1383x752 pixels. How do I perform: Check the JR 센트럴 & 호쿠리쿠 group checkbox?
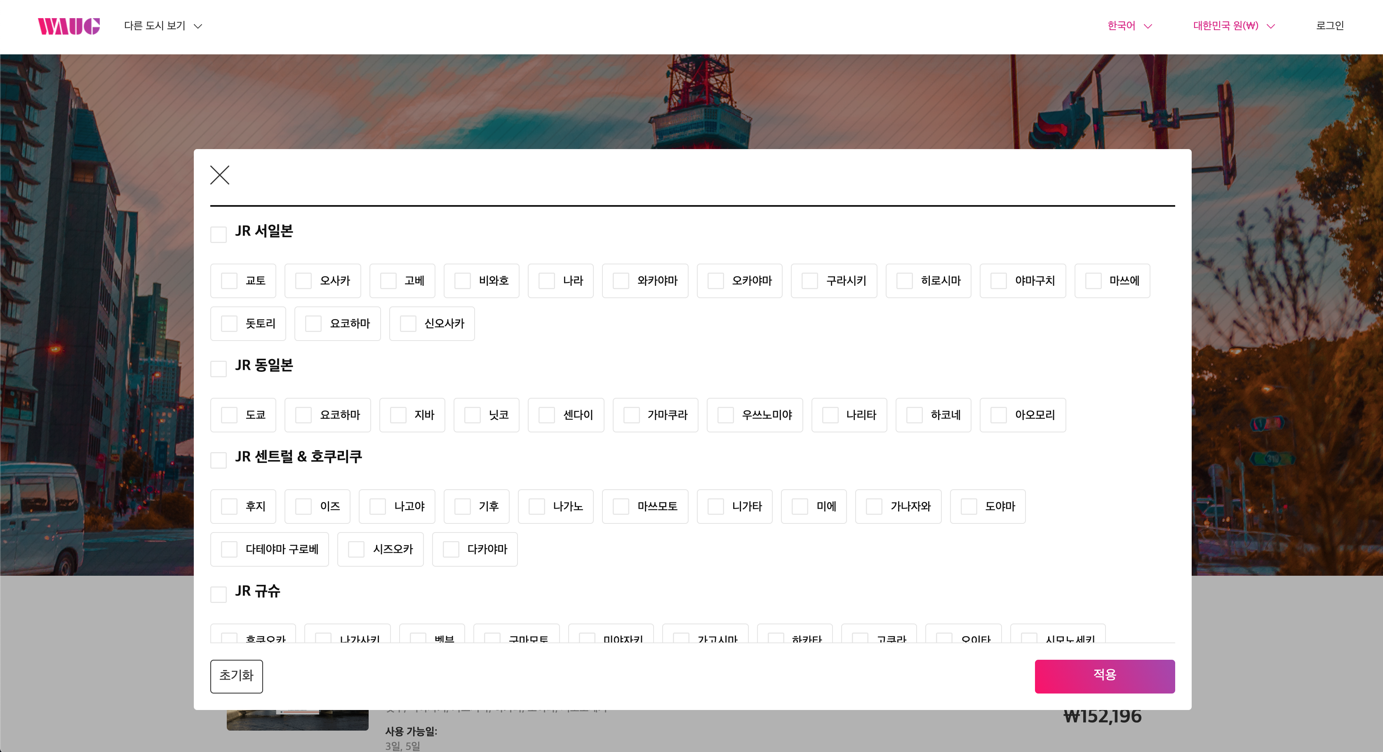click(219, 460)
